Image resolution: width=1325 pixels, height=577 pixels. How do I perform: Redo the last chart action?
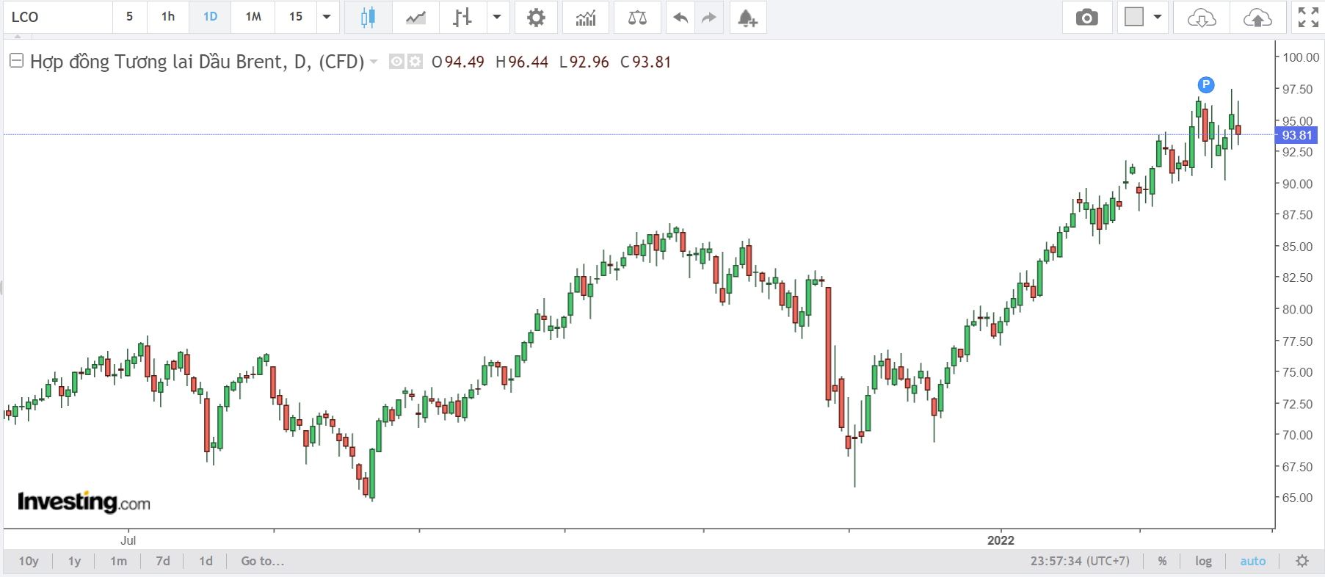coord(708,17)
